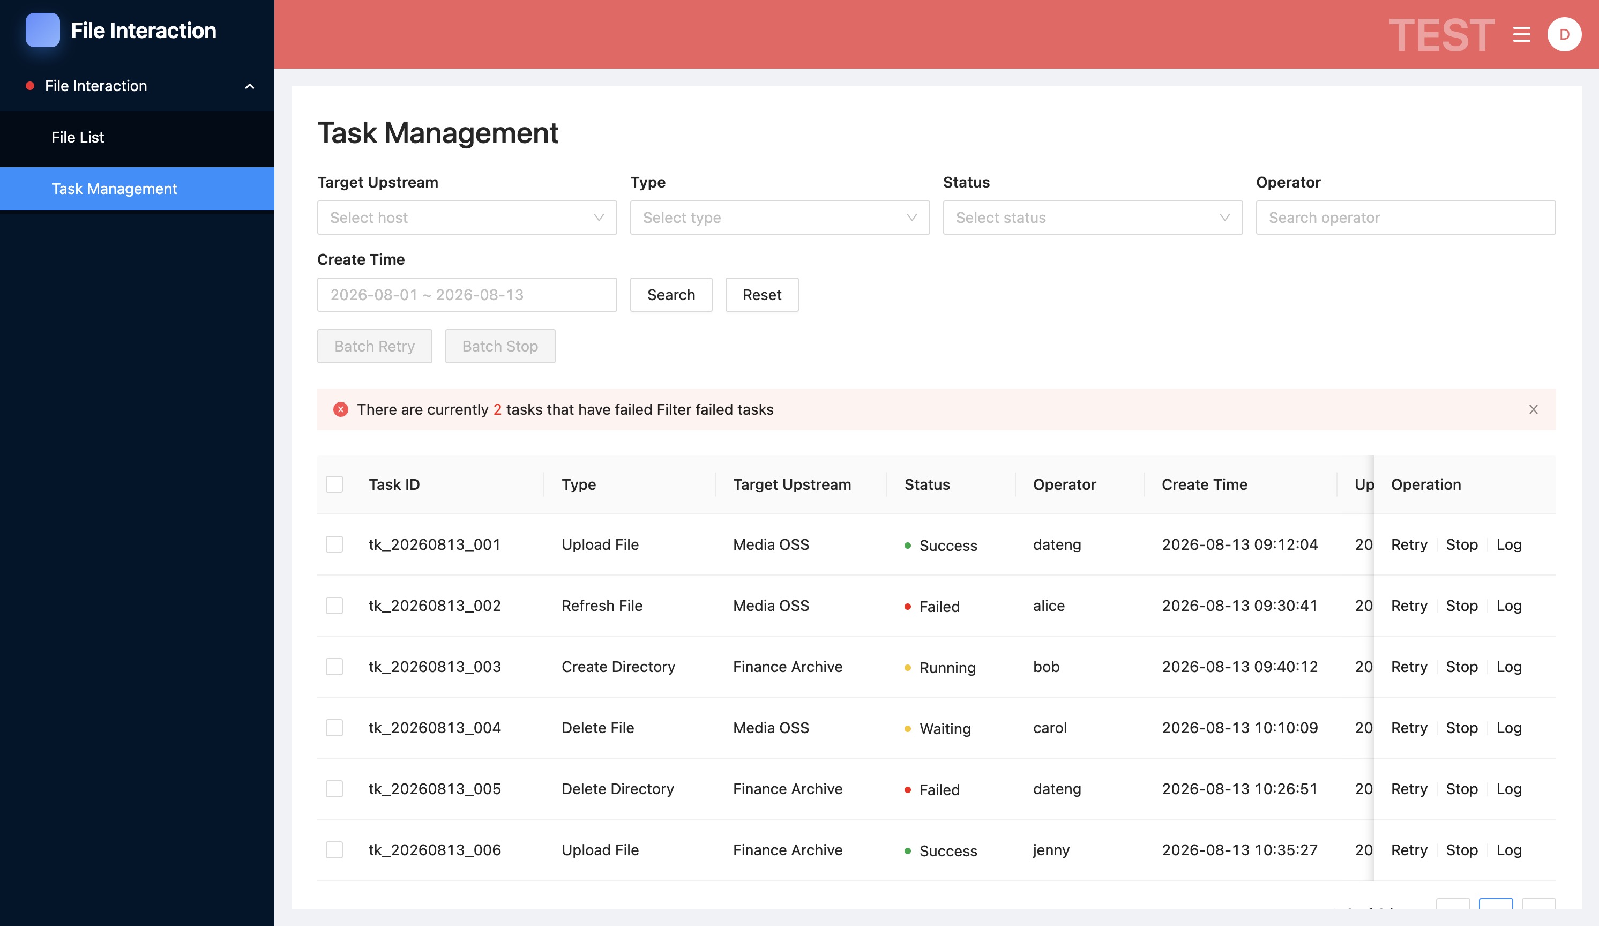Open the user avatar D

(x=1564, y=34)
